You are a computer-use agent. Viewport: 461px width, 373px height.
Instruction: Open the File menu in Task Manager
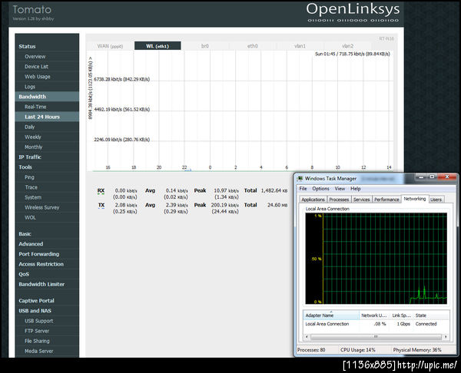(303, 188)
